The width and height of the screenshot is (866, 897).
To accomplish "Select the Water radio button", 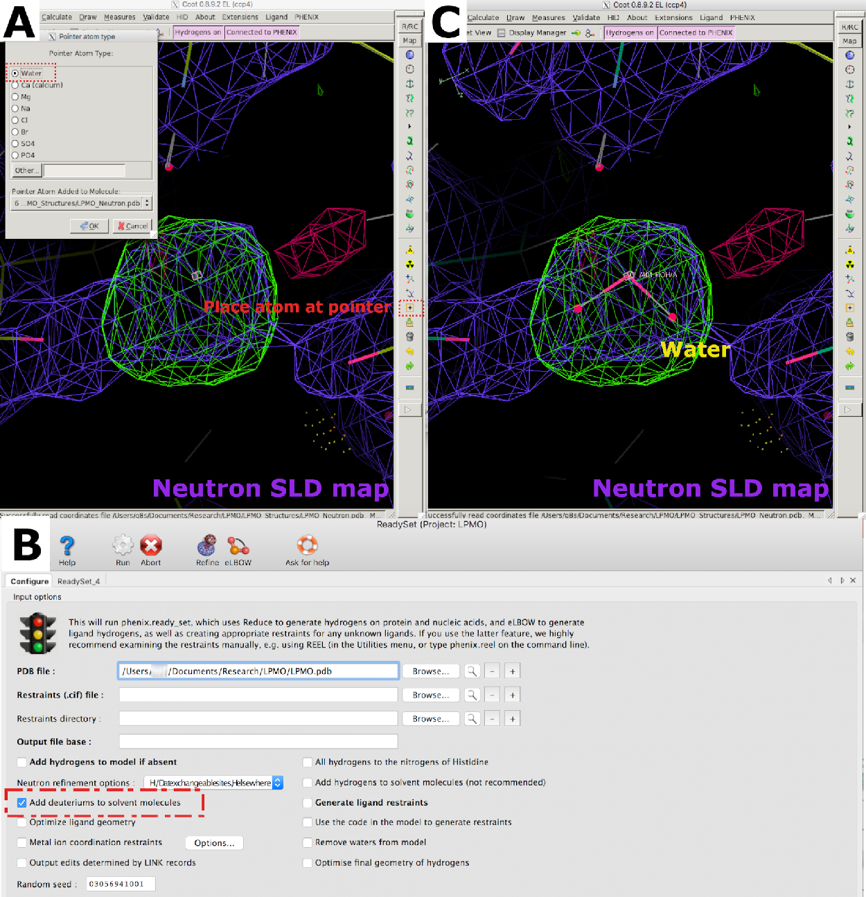I will pos(15,73).
